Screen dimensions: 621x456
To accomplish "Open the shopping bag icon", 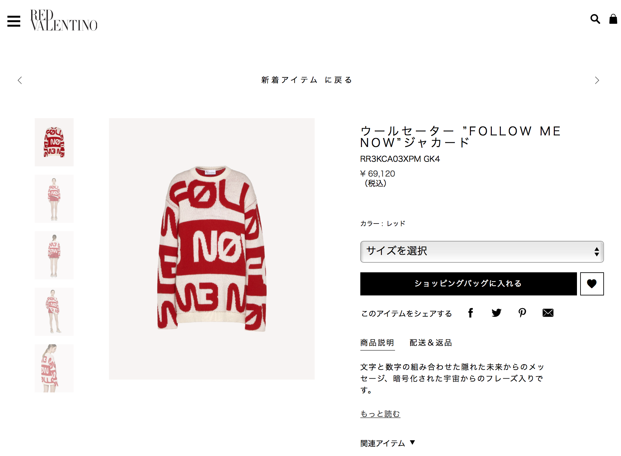I will coord(613,19).
